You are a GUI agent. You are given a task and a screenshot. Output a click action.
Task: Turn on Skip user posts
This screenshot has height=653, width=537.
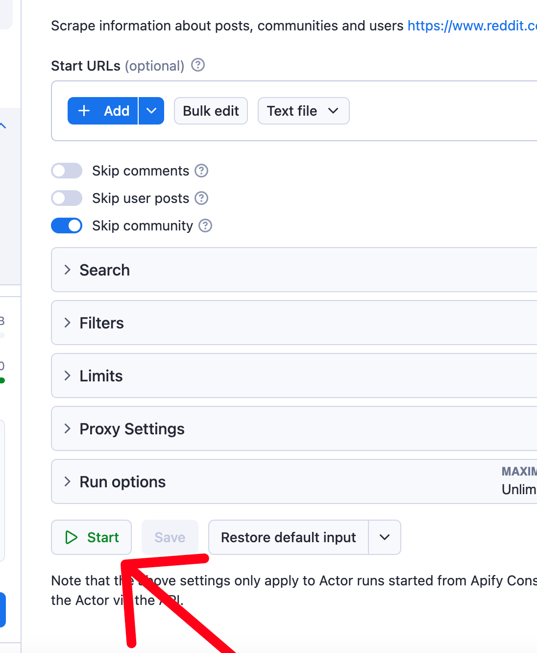point(67,198)
